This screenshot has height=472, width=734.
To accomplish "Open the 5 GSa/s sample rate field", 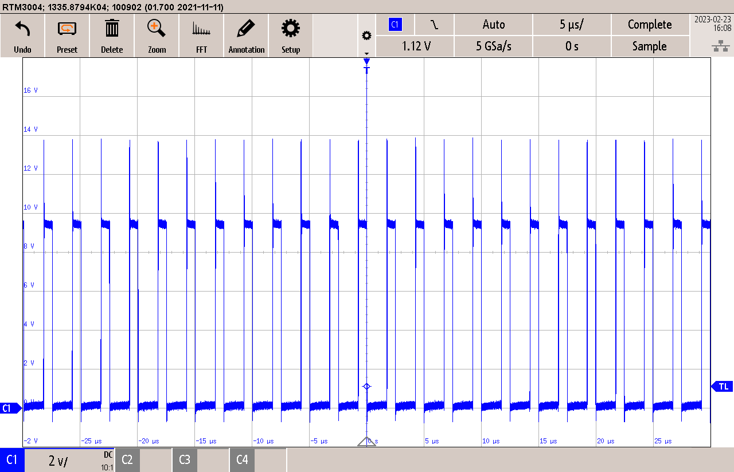I will point(494,46).
